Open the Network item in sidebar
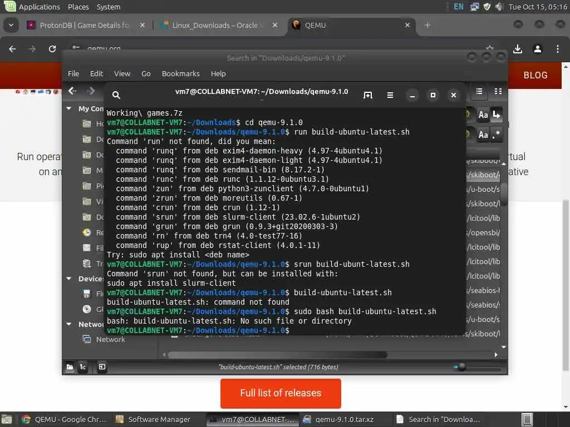The width and height of the screenshot is (570, 427). [111, 339]
